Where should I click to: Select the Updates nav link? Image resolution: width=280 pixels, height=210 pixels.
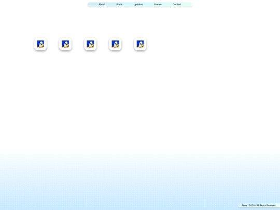(x=138, y=4)
